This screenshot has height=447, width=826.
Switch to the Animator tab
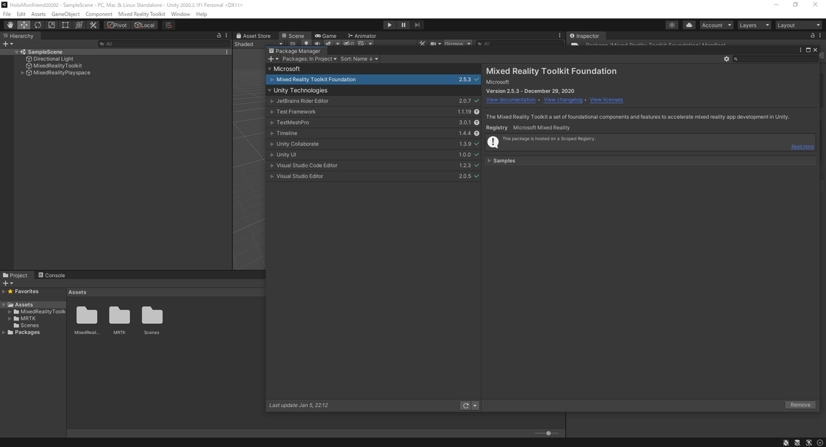click(x=362, y=36)
